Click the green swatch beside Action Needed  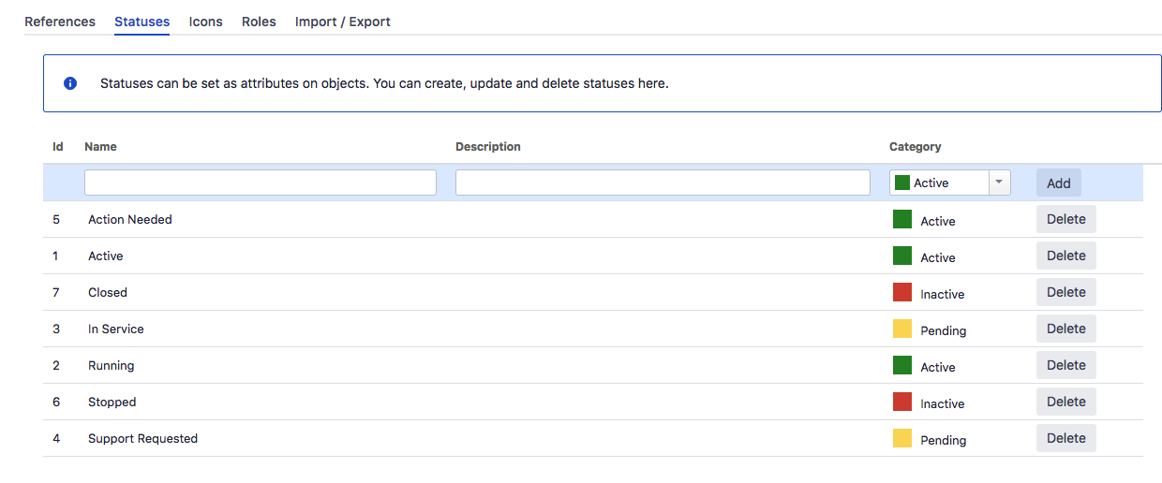902,219
